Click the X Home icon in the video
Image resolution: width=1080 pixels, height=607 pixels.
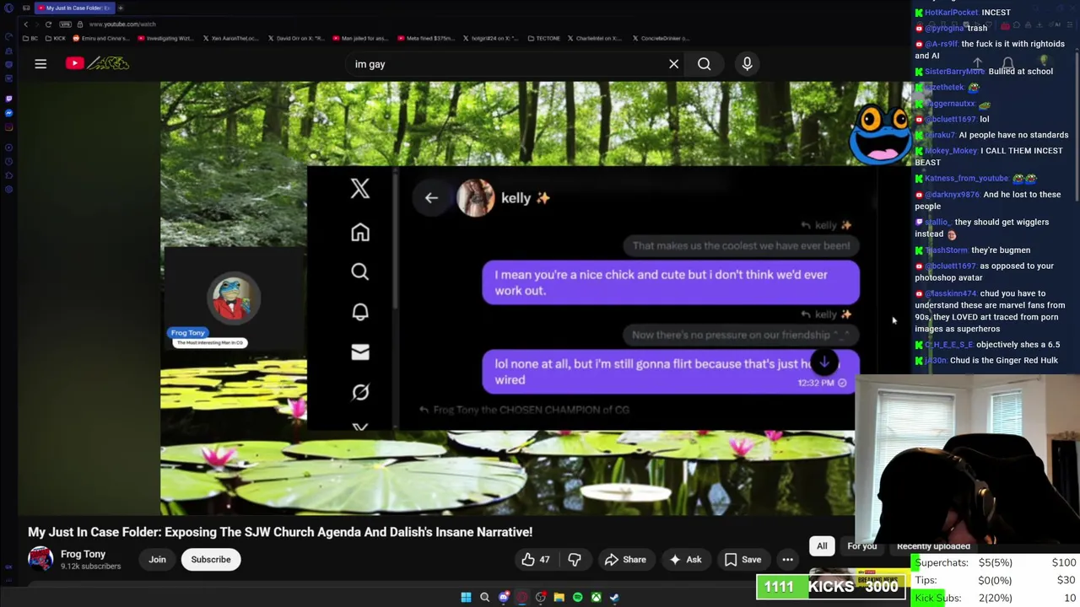point(360,232)
